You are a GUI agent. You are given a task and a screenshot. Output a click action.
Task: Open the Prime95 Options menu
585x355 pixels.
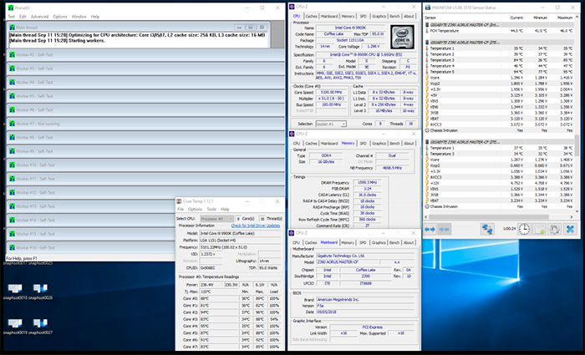pyautogui.click(x=59, y=17)
